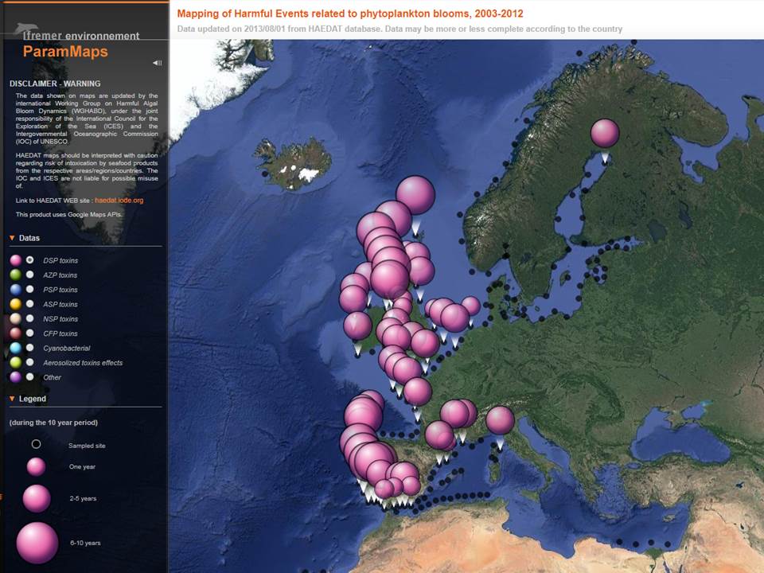The image size is (764, 573).
Task: Click the Aerosolized toxins effects sphere icon
Action: tap(14, 362)
